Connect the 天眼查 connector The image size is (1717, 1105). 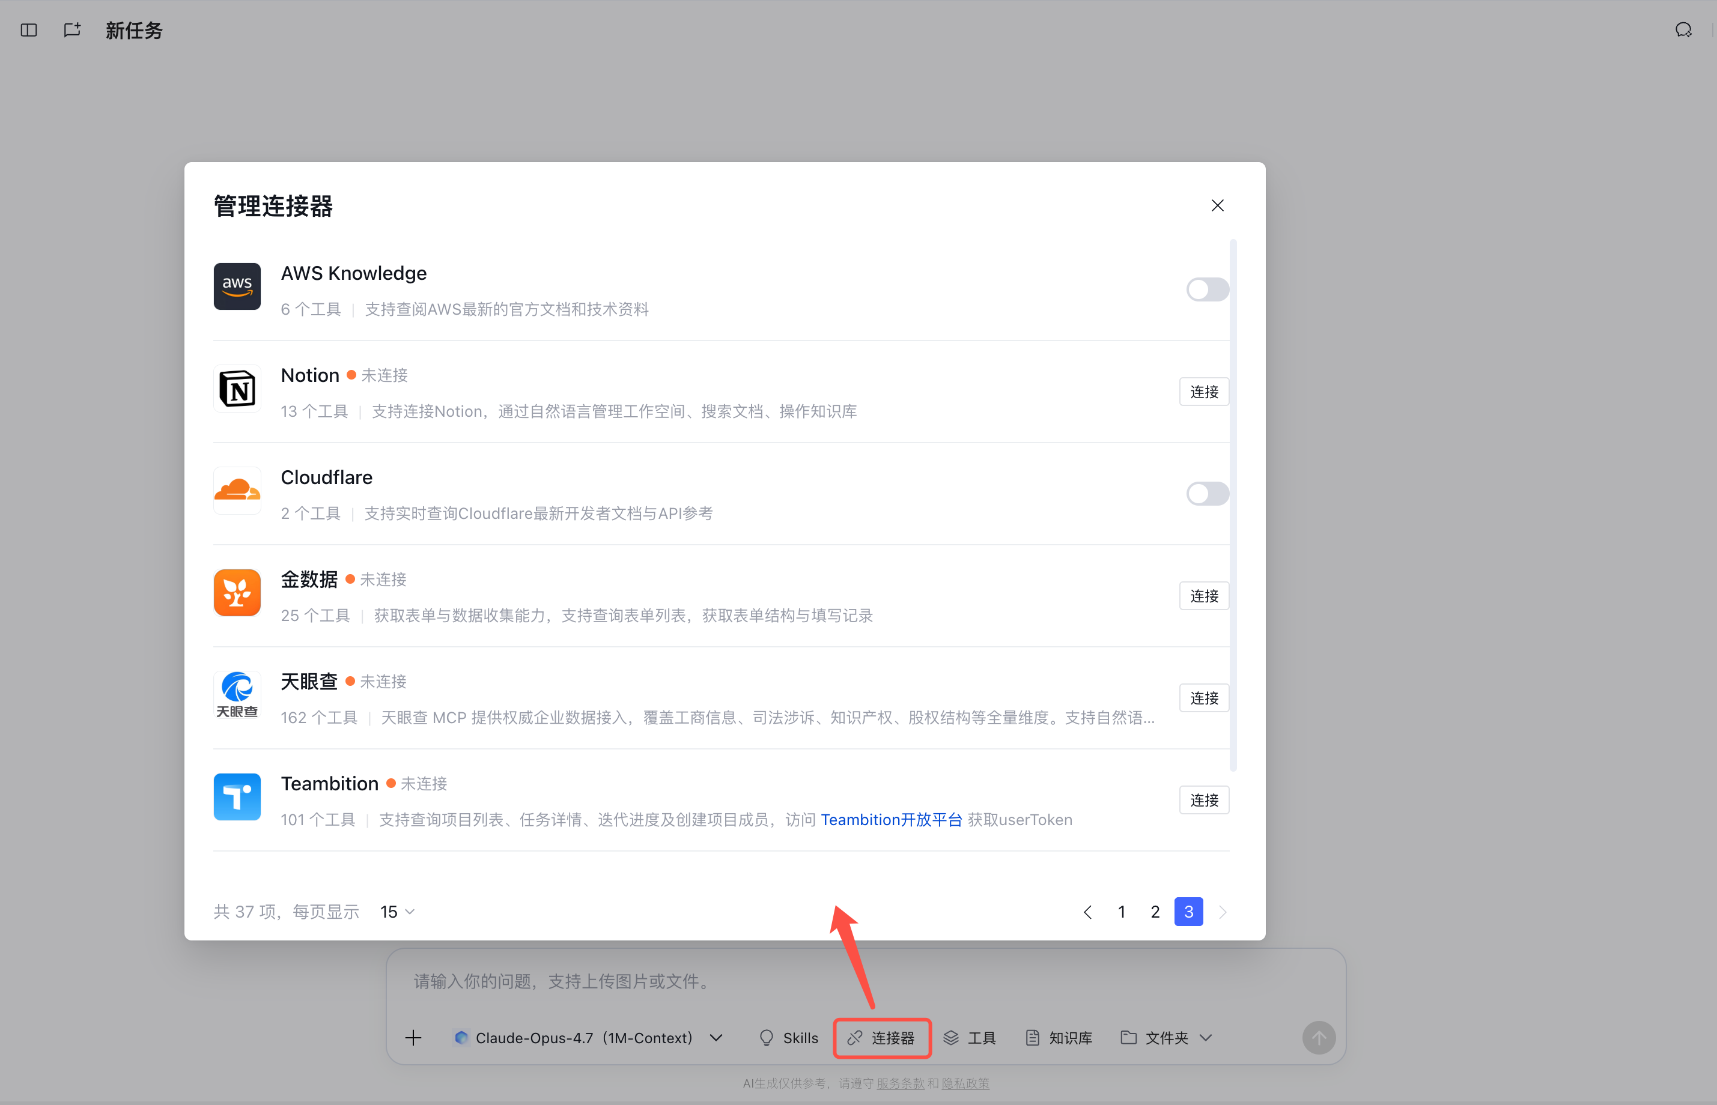coord(1204,698)
